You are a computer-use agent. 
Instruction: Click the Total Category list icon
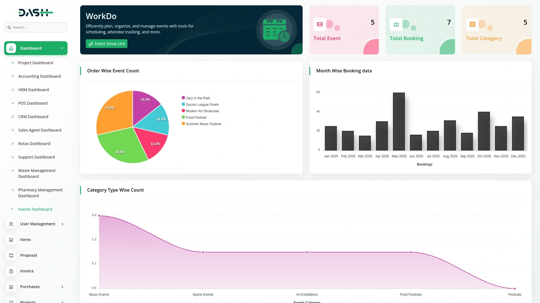click(x=472, y=24)
